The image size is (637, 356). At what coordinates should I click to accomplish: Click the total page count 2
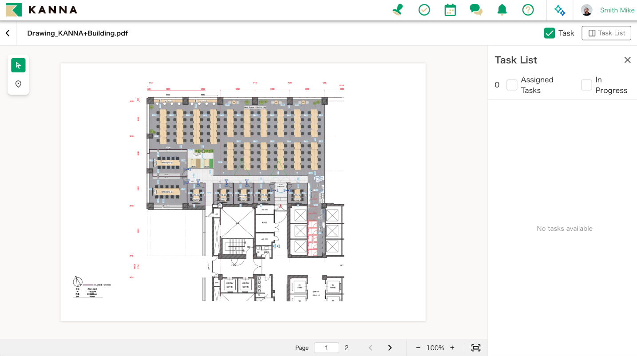(347, 348)
